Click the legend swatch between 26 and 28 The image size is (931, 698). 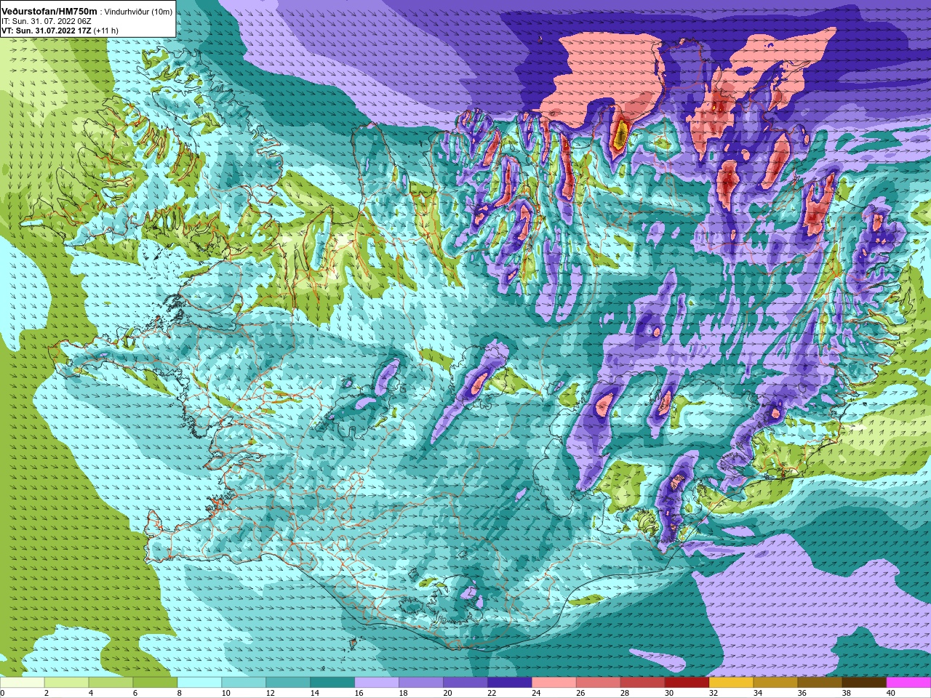599,683
